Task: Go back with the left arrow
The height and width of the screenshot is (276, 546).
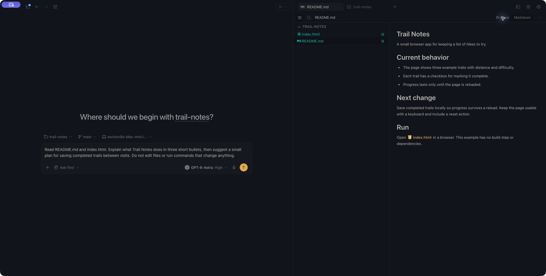Action: click(x=37, y=7)
